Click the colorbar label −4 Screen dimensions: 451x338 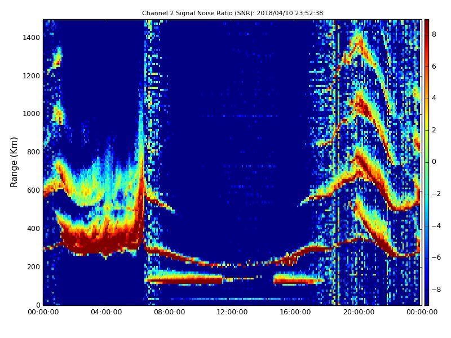[x=436, y=226]
